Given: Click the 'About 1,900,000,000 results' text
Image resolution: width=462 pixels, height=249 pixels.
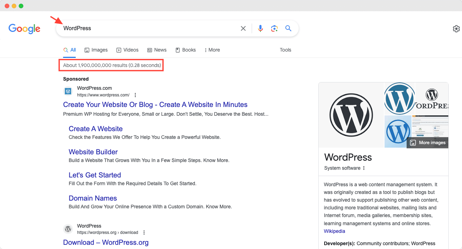Looking at the screenshot, I should tap(112, 65).
